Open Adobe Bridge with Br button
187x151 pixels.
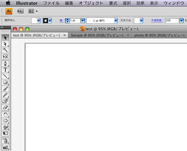21,11
